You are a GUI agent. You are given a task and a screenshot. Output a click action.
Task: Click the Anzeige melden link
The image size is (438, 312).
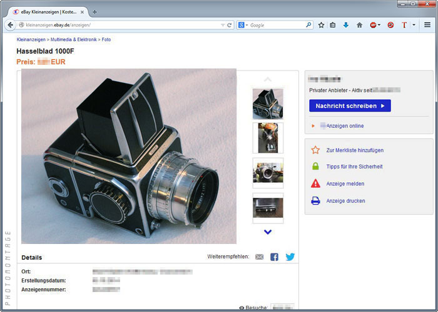coord(345,184)
